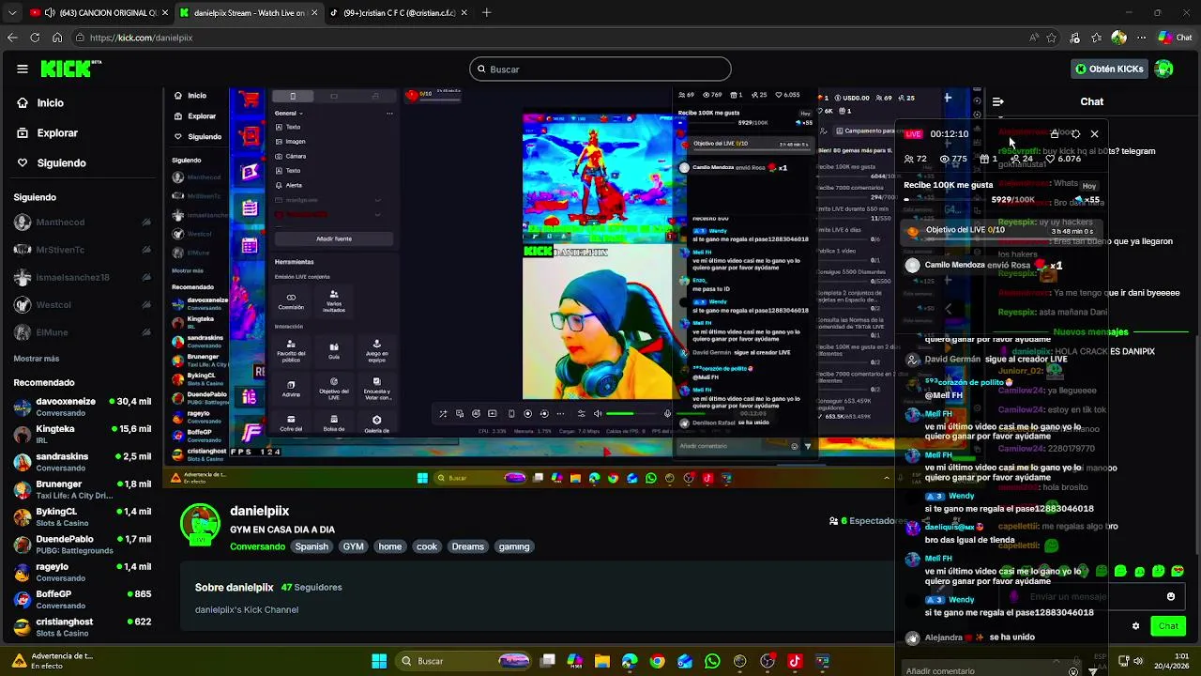Click the green Chat send button
The image size is (1201, 676).
1168,625
